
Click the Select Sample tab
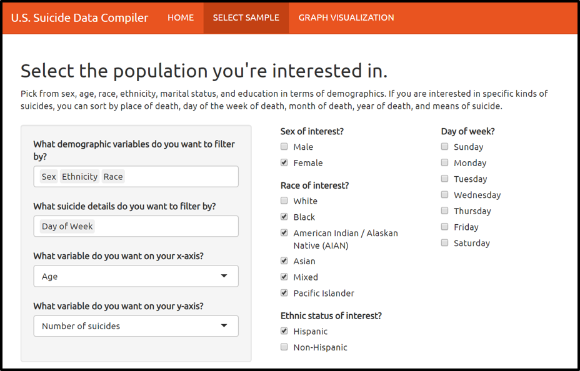tap(246, 17)
